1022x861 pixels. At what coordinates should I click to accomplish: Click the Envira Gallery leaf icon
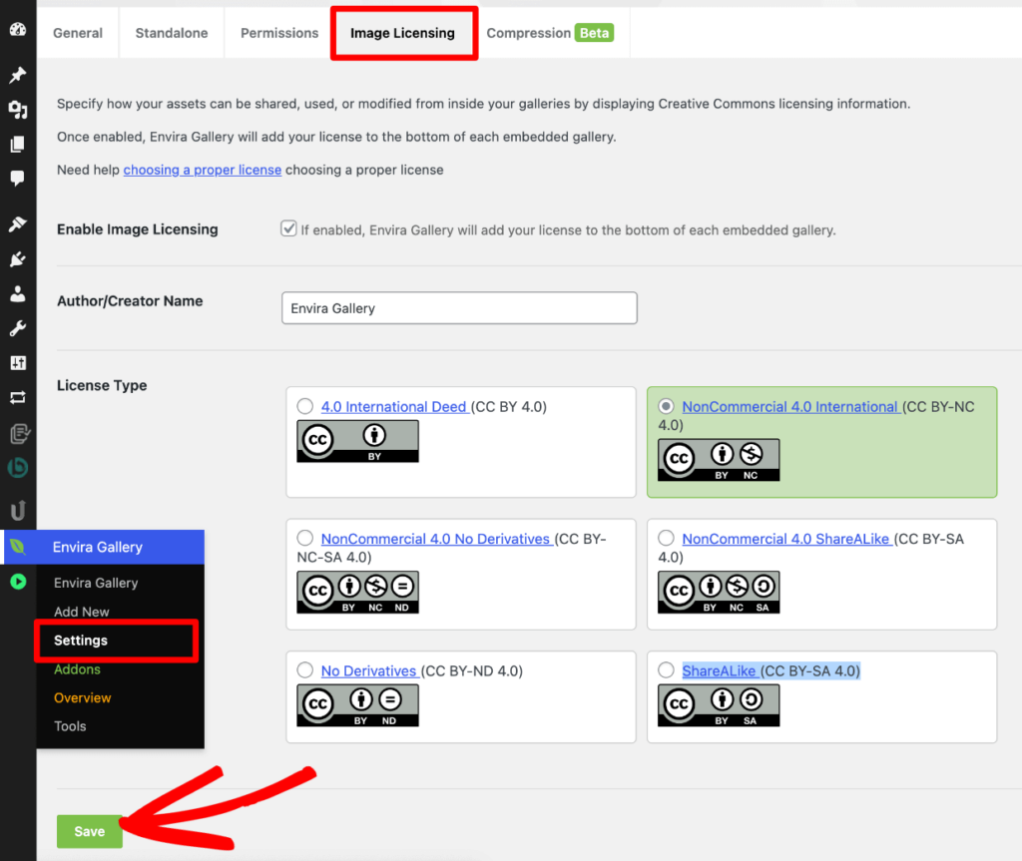pyautogui.click(x=18, y=547)
